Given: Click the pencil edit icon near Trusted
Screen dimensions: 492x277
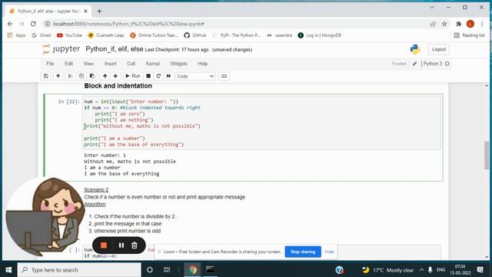Looking at the screenshot, I should 414,64.
